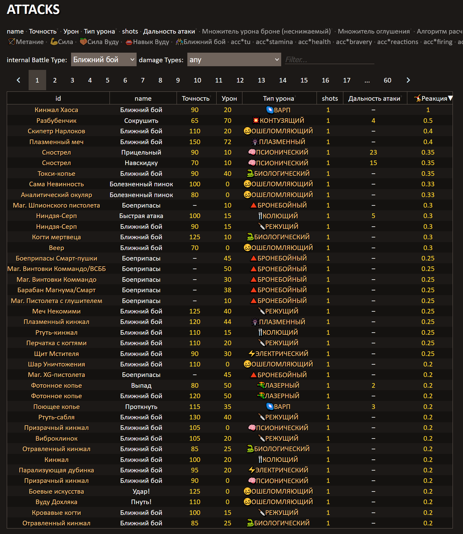The image size is (463, 534).
Task: Open the damage Types dropdown
Action: point(234,59)
